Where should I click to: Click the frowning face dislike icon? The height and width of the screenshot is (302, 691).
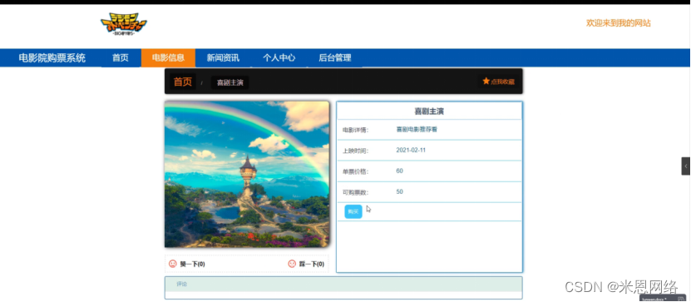click(x=292, y=264)
